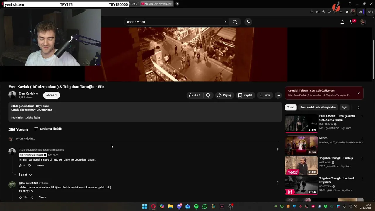Open Opera downloads icon

pos(341,12)
